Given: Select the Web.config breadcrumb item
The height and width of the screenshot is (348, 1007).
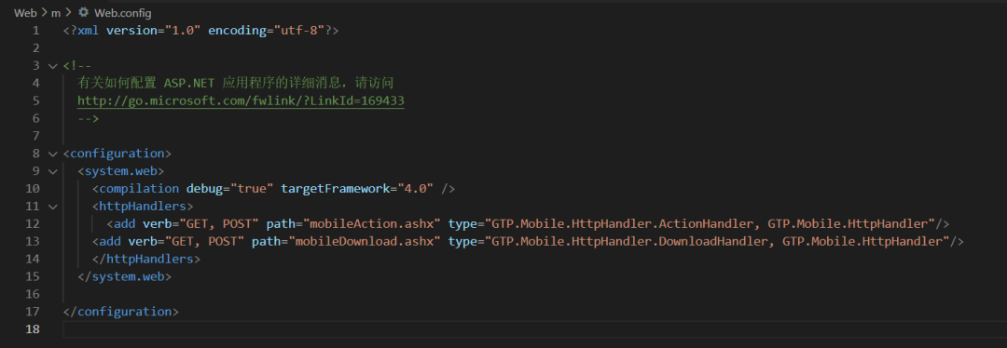Looking at the screenshot, I should point(123,12).
